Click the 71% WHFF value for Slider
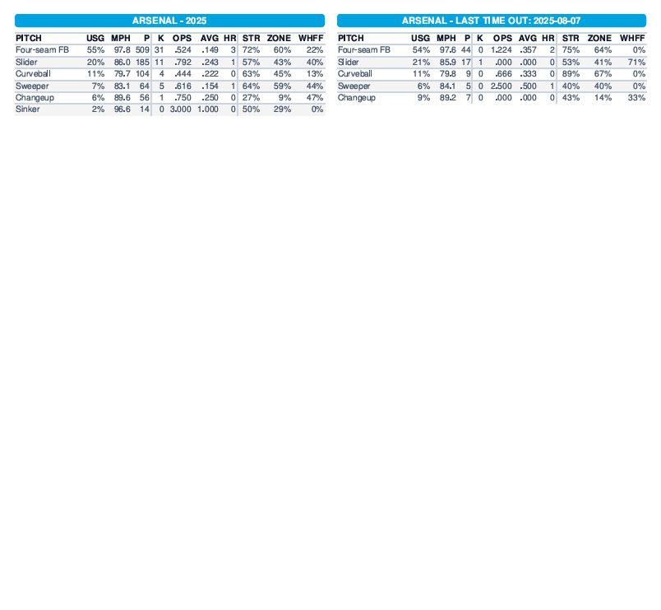 point(636,62)
